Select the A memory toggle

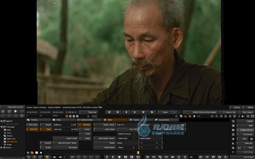[67, 116]
